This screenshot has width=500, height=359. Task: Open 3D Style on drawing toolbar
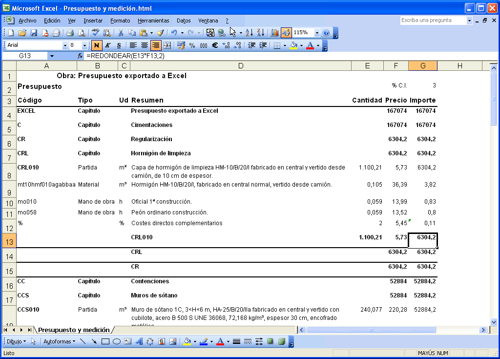tap(282, 341)
